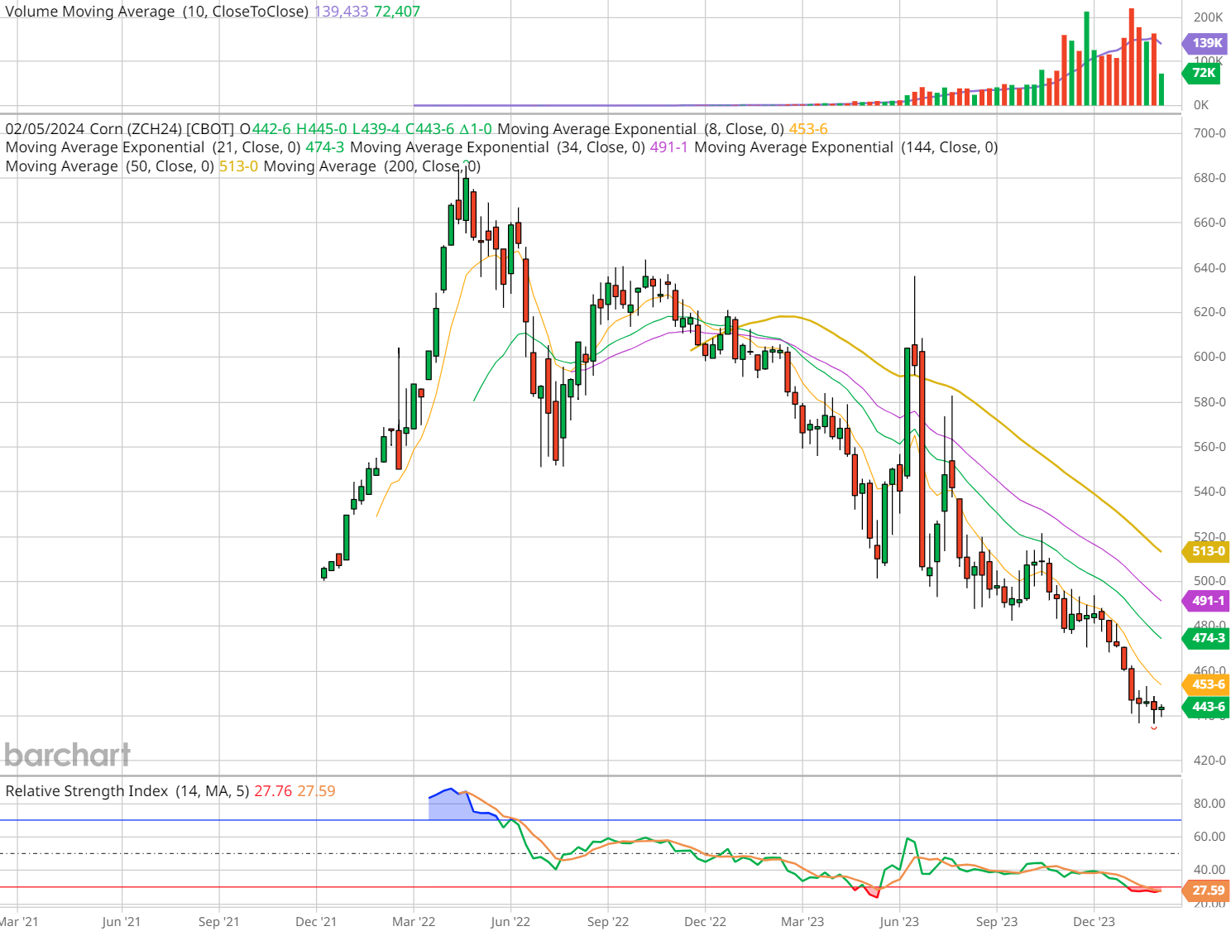Click the orange 27.59 RSI axis badge
1231x936 pixels.
tap(1206, 890)
